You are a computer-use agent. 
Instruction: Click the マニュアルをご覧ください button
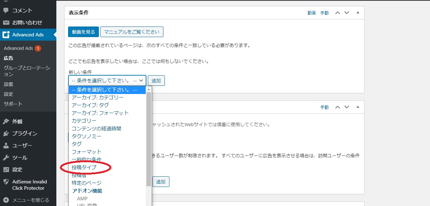[x=132, y=32]
